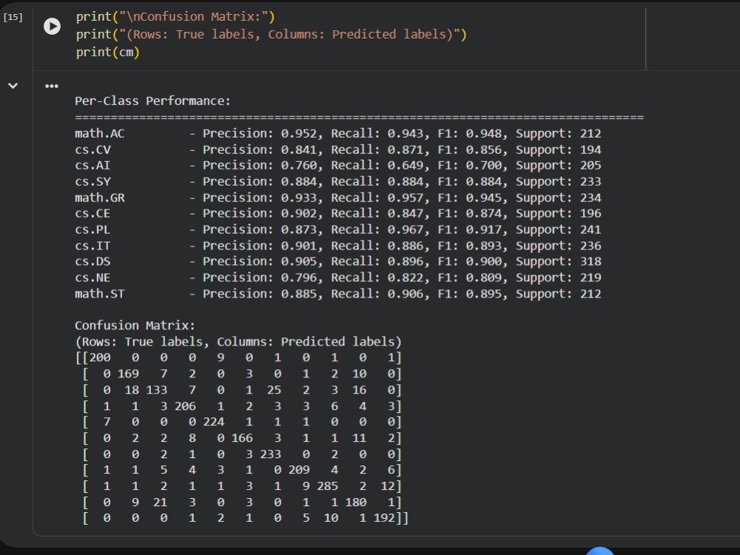Collapse the output with the chevron arrow
740x555 pixels.
(13, 86)
